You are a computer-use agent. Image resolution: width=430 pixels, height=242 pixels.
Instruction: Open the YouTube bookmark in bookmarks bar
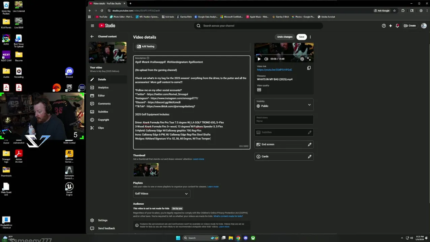[x=101, y=17]
